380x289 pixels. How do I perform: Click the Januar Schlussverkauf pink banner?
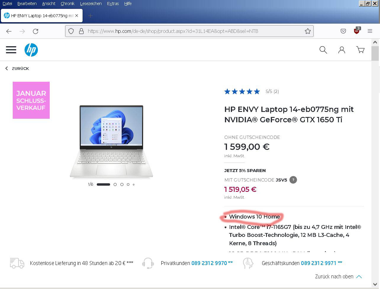[31, 100]
